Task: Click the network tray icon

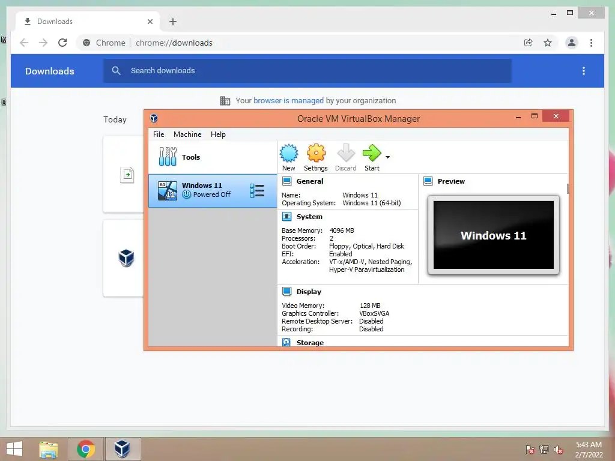Action: click(x=544, y=449)
